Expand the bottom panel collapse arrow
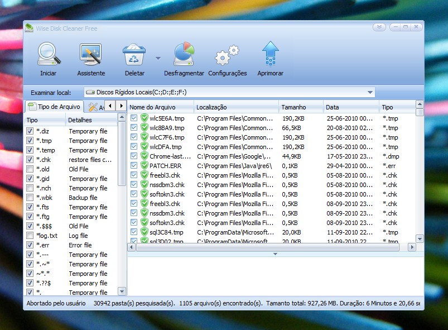 point(275,254)
